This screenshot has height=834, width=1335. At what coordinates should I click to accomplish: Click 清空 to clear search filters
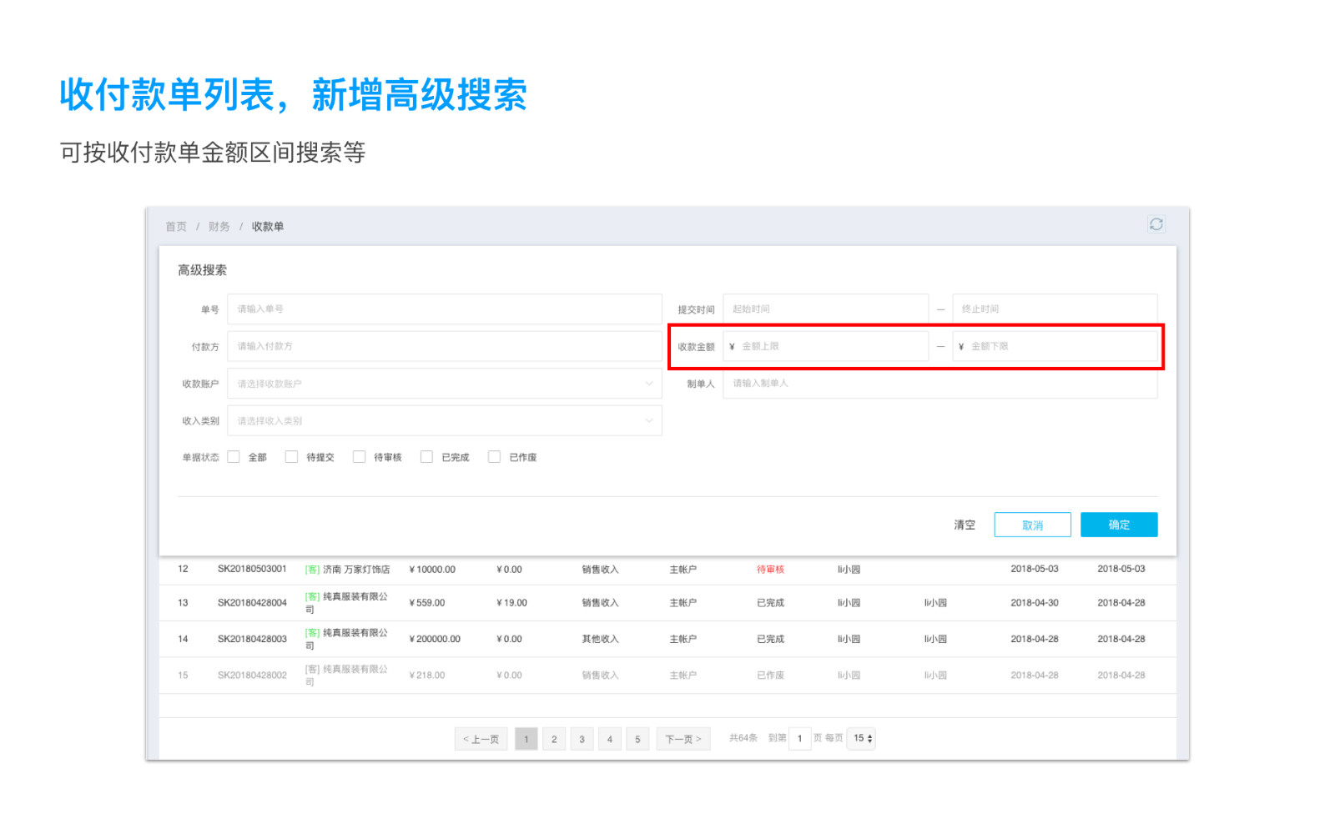(965, 525)
